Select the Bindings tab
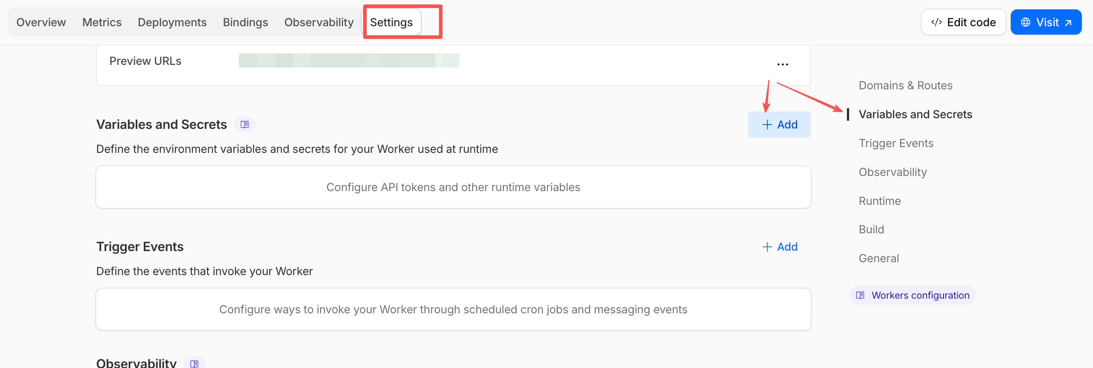This screenshot has width=1093, height=368. click(246, 22)
